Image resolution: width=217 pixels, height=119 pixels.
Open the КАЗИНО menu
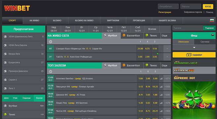coord(57,20)
